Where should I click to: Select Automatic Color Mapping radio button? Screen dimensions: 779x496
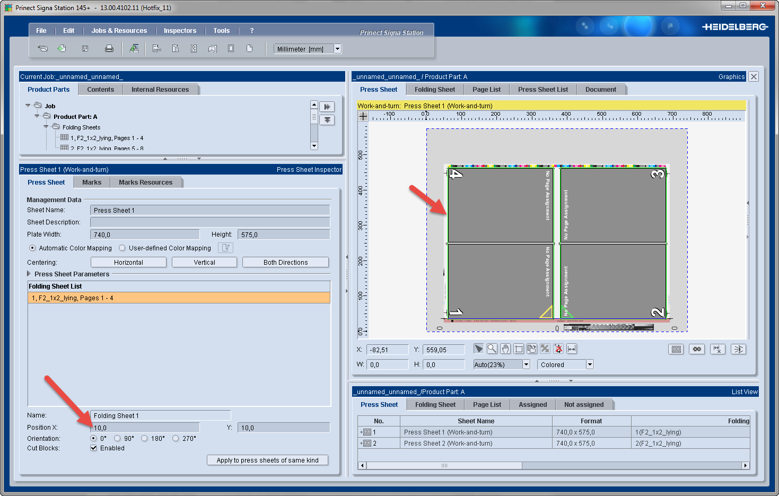(32, 248)
